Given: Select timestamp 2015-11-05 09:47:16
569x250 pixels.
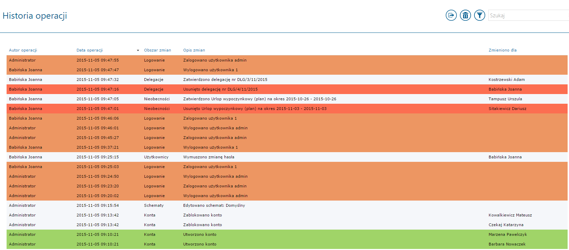Looking at the screenshot, I should 98,89.
